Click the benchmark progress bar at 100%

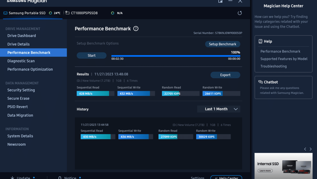pos(176,56)
